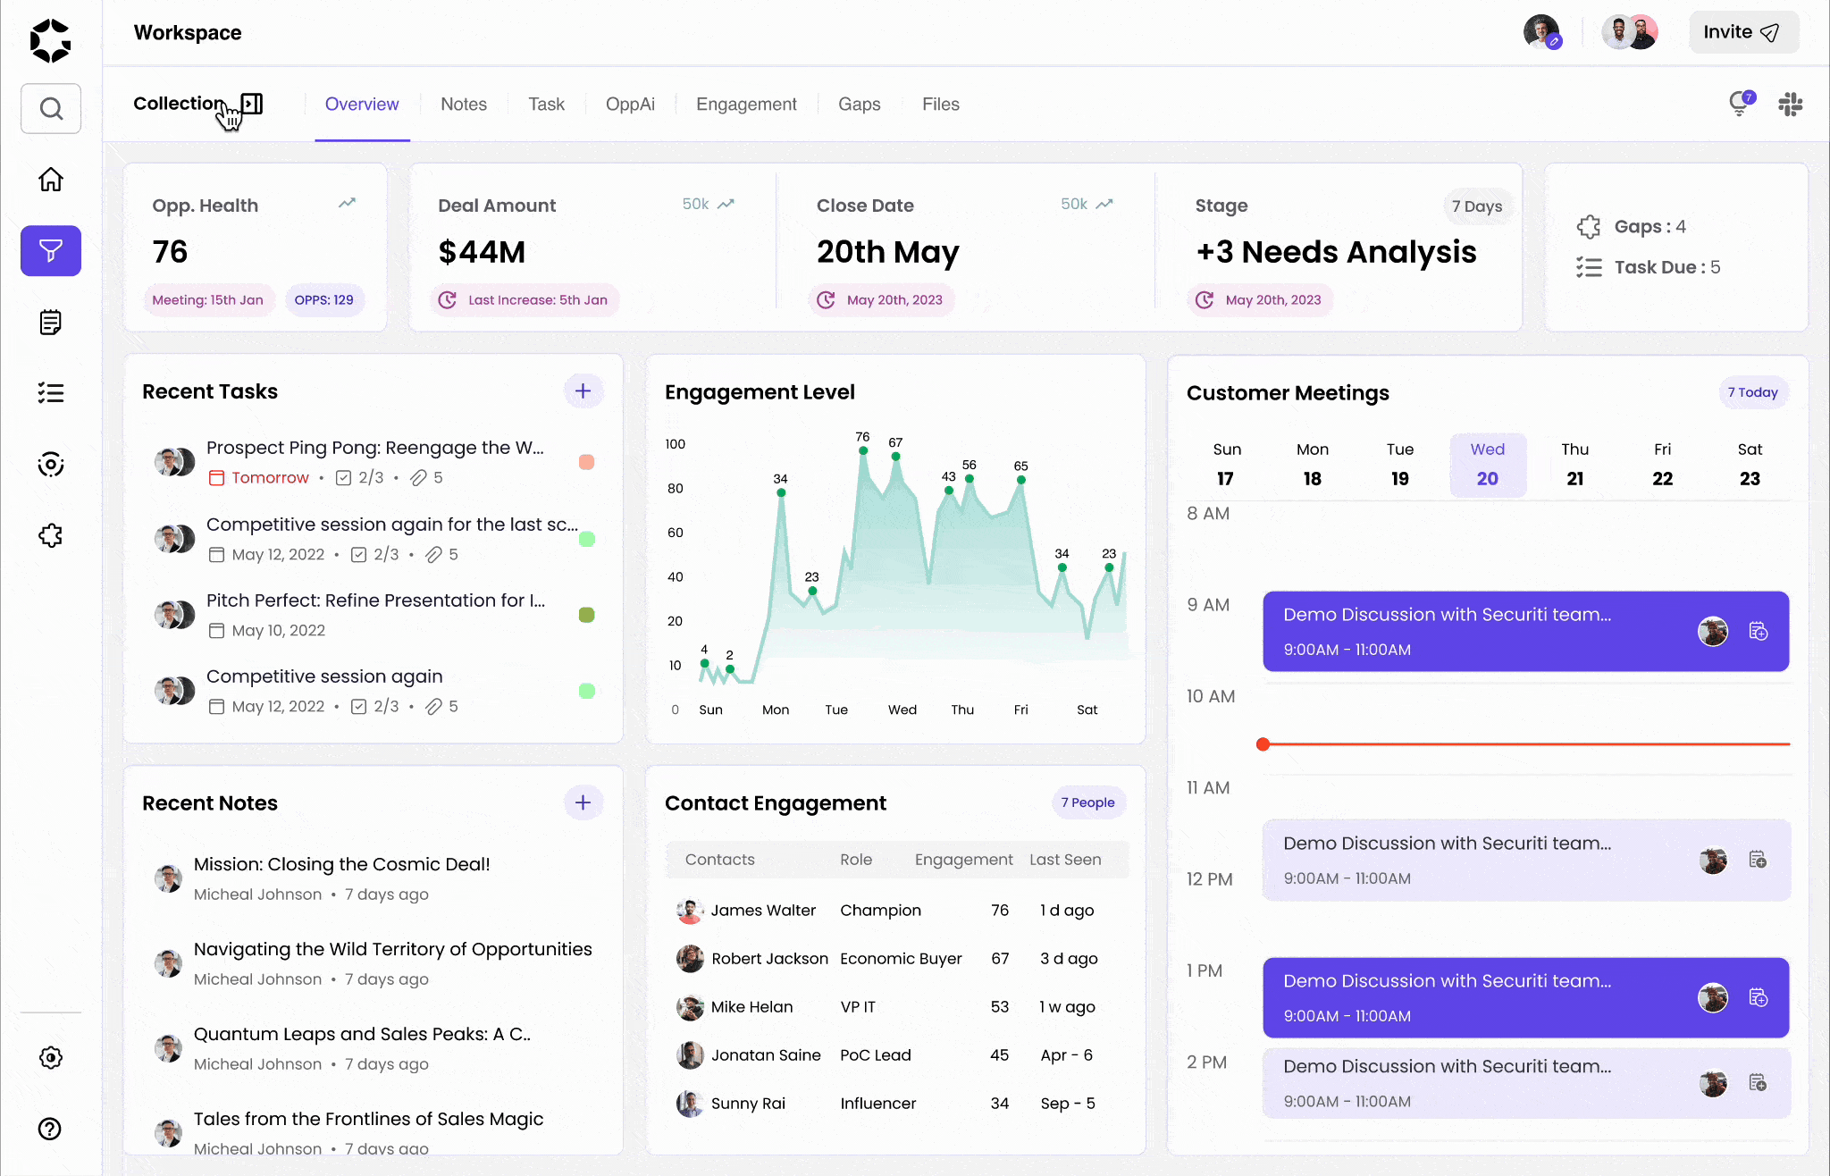Expand Deal Amount 50k trend indicator
The height and width of the screenshot is (1176, 1830).
pos(708,204)
